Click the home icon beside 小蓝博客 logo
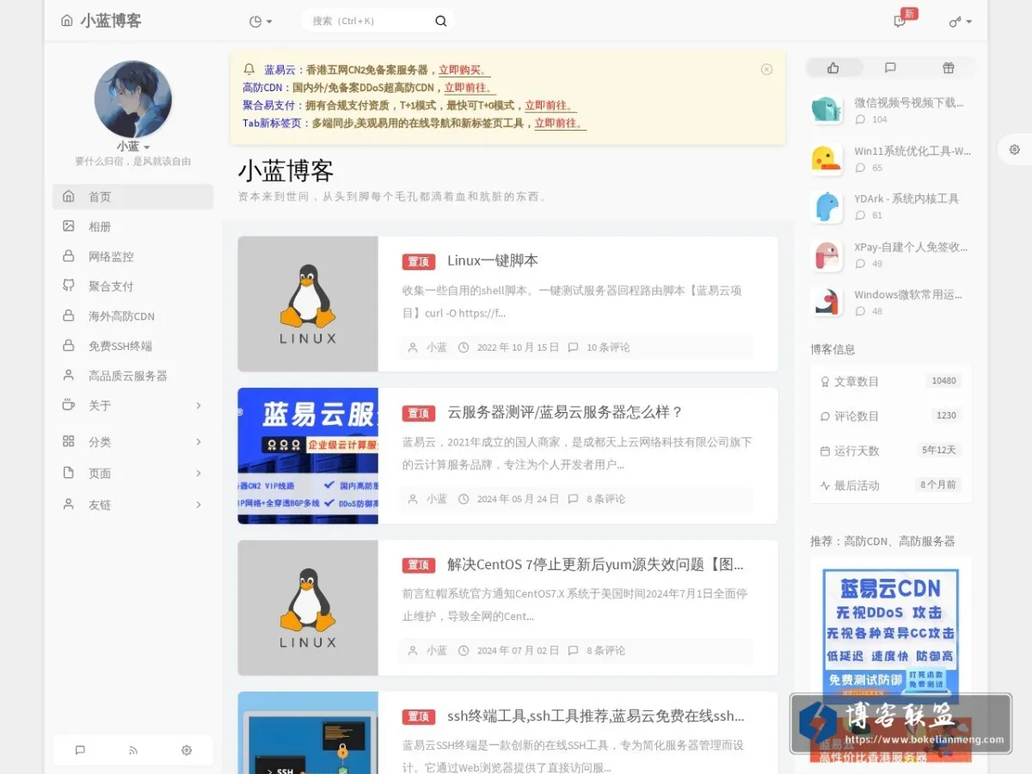This screenshot has width=1032, height=774. click(x=67, y=21)
